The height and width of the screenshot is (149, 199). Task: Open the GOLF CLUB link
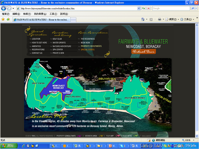[x=57, y=39]
